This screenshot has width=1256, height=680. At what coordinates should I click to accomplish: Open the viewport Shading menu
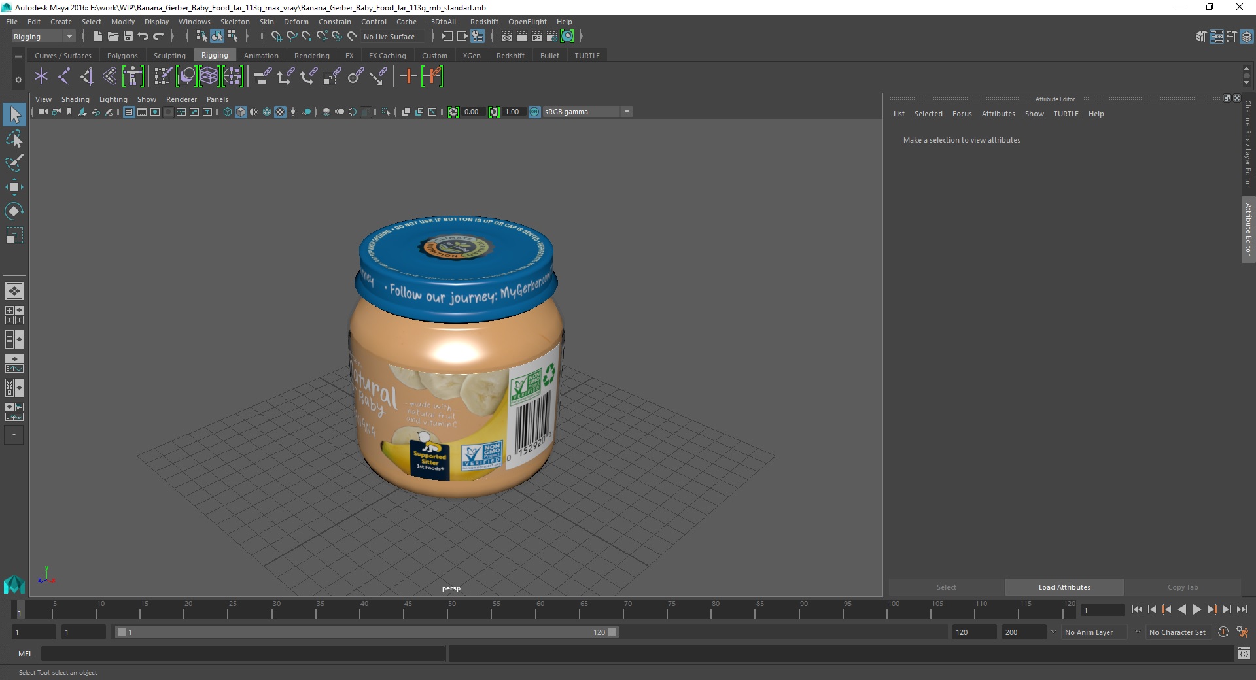pyautogui.click(x=75, y=99)
